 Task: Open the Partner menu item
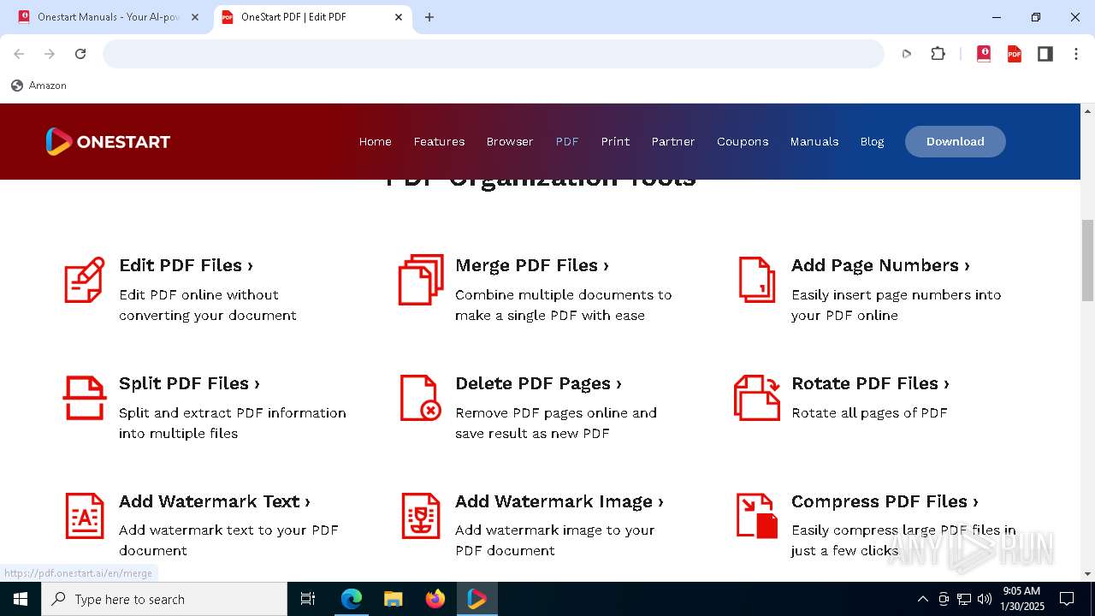673,141
